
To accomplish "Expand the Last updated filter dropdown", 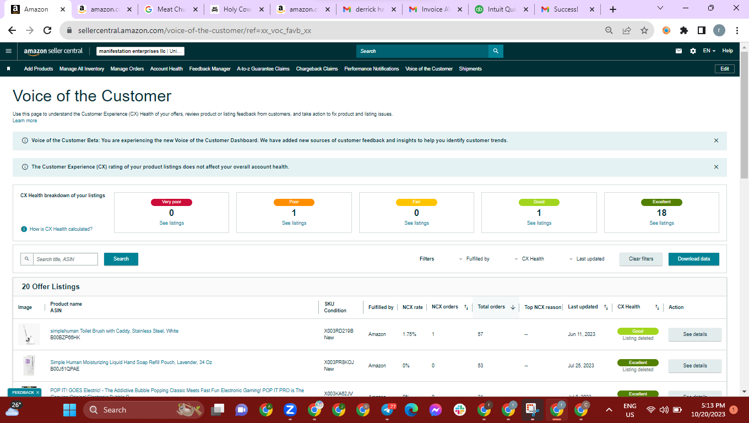I will tap(587, 259).
